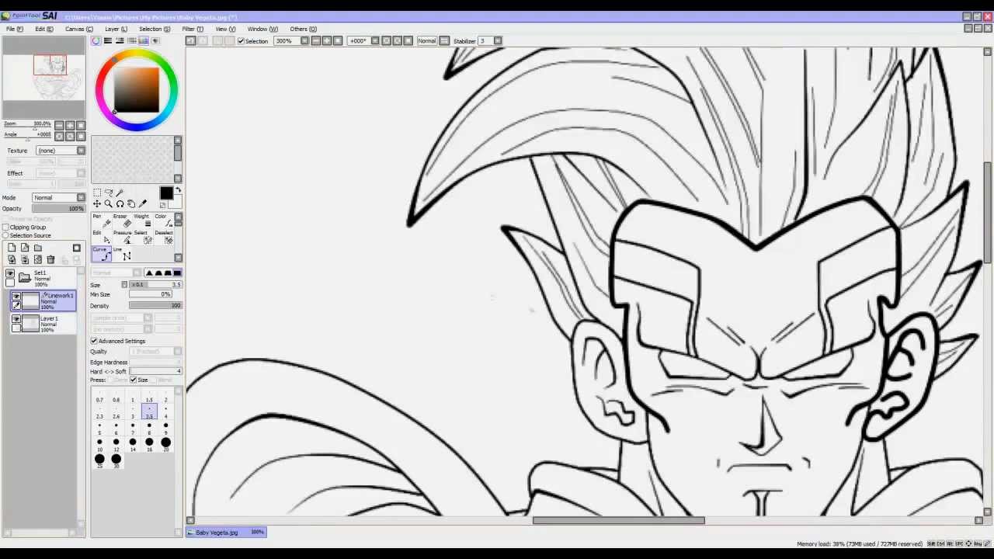Pick the square flat brush edge shape
This screenshot has width=994, height=559.
pos(177,273)
